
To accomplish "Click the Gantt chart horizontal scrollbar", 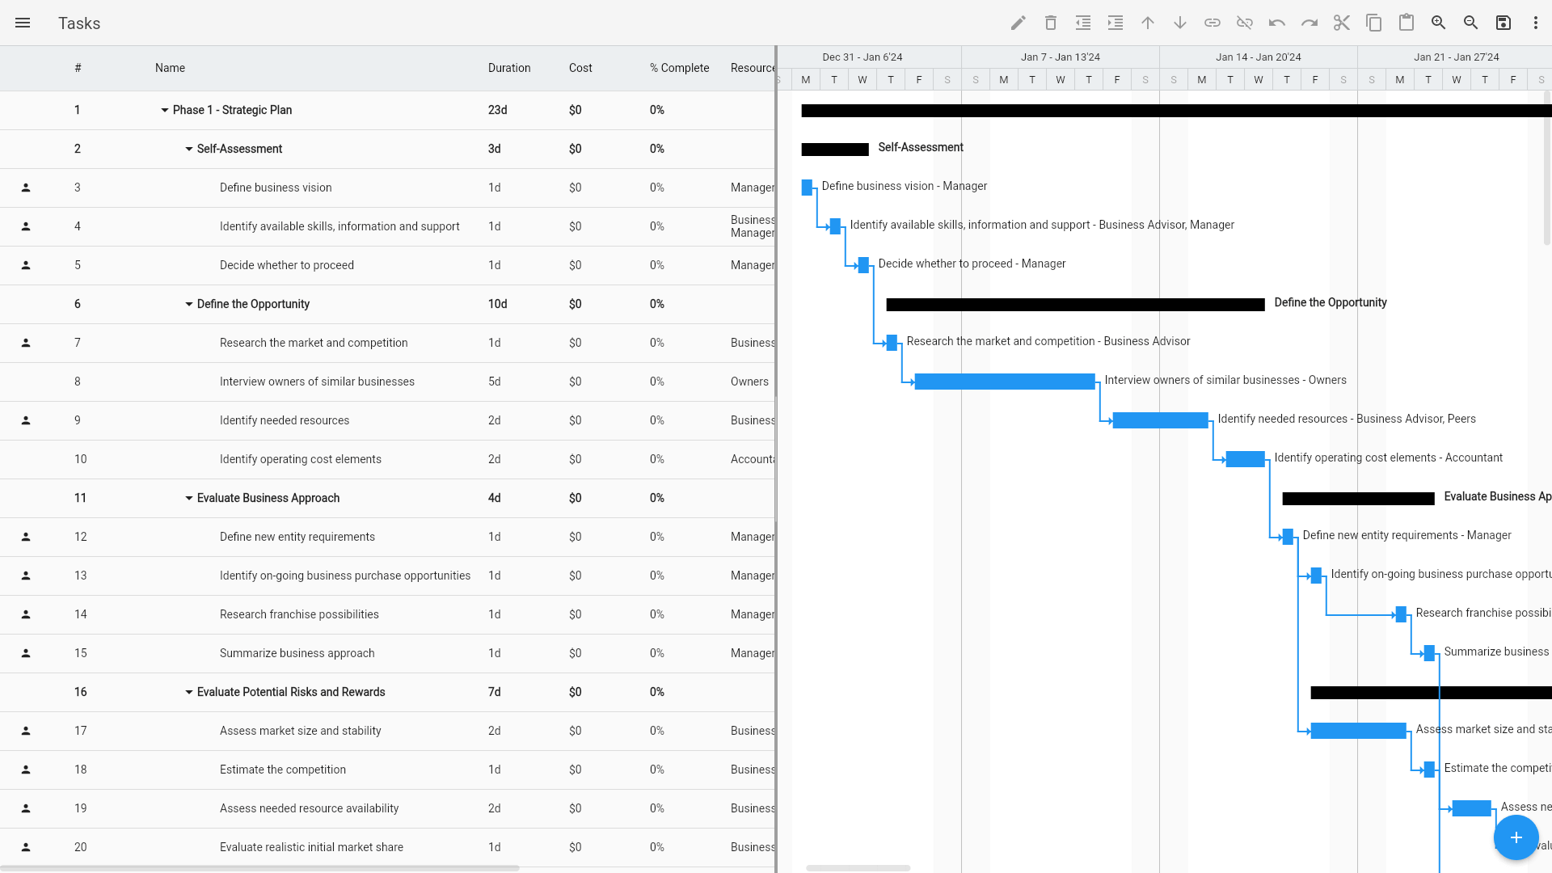I will click(x=858, y=868).
